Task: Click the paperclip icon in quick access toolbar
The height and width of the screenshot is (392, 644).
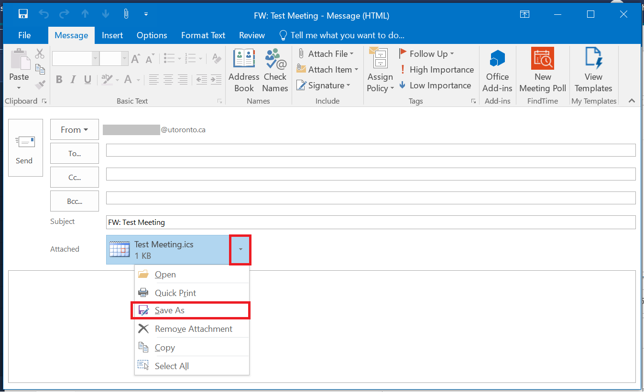Action: pos(126,14)
